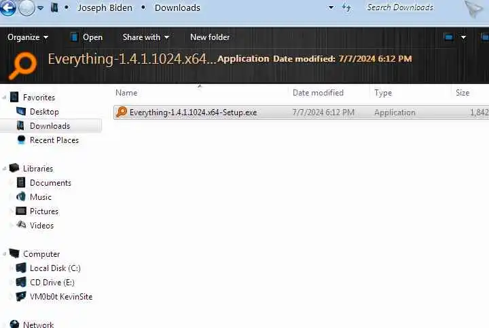The width and height of the screenshot is (489, 328).
Task: Click the Libraries icon
Action: [x=14, y=168]
